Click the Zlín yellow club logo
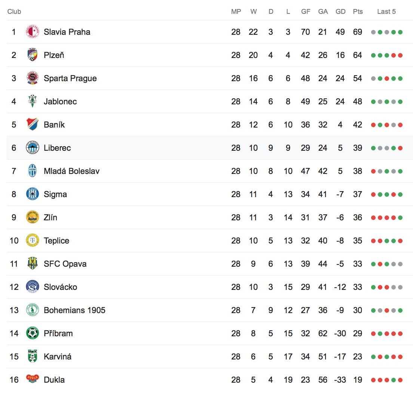 pos(33,217)
